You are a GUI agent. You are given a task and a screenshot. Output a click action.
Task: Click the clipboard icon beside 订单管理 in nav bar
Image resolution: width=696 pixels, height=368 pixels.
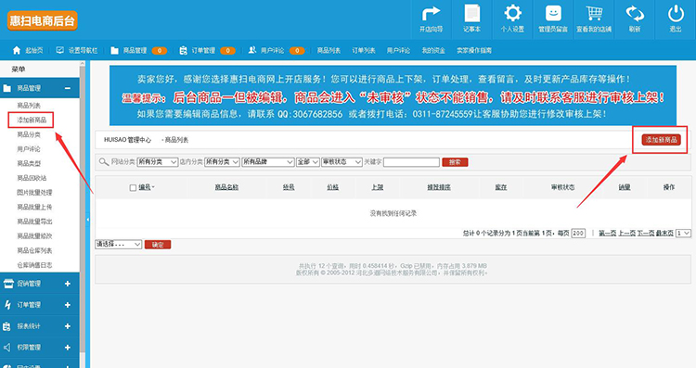click(183, 51)
